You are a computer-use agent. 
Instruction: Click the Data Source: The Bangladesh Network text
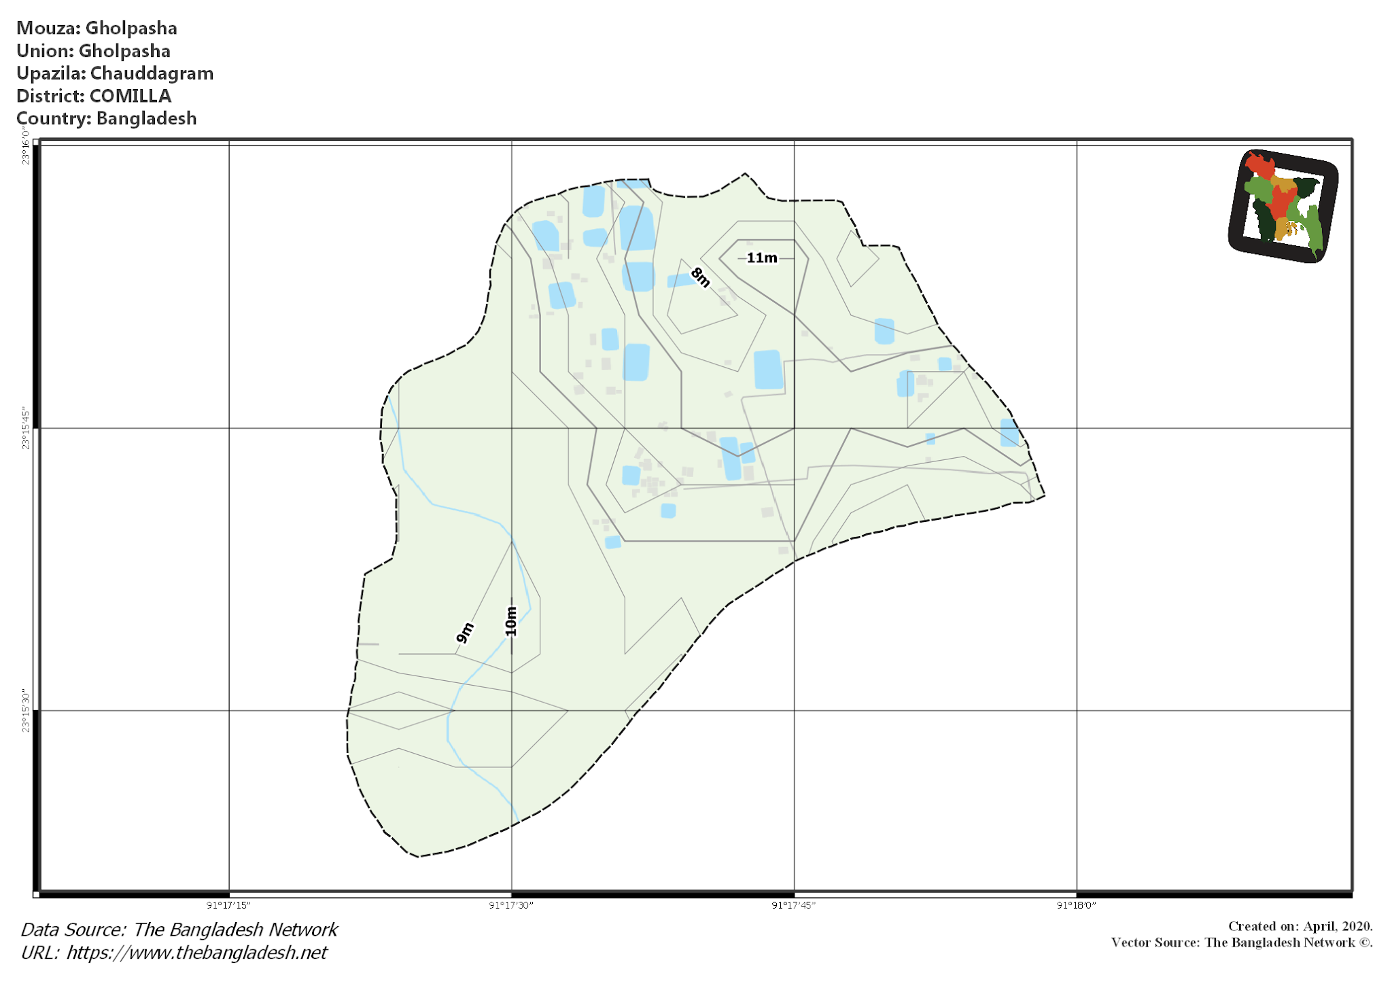point(178,928)
